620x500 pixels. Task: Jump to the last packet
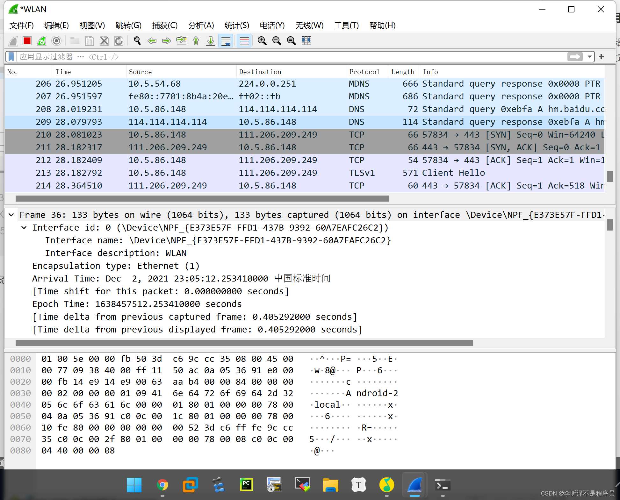pos(211,41)
